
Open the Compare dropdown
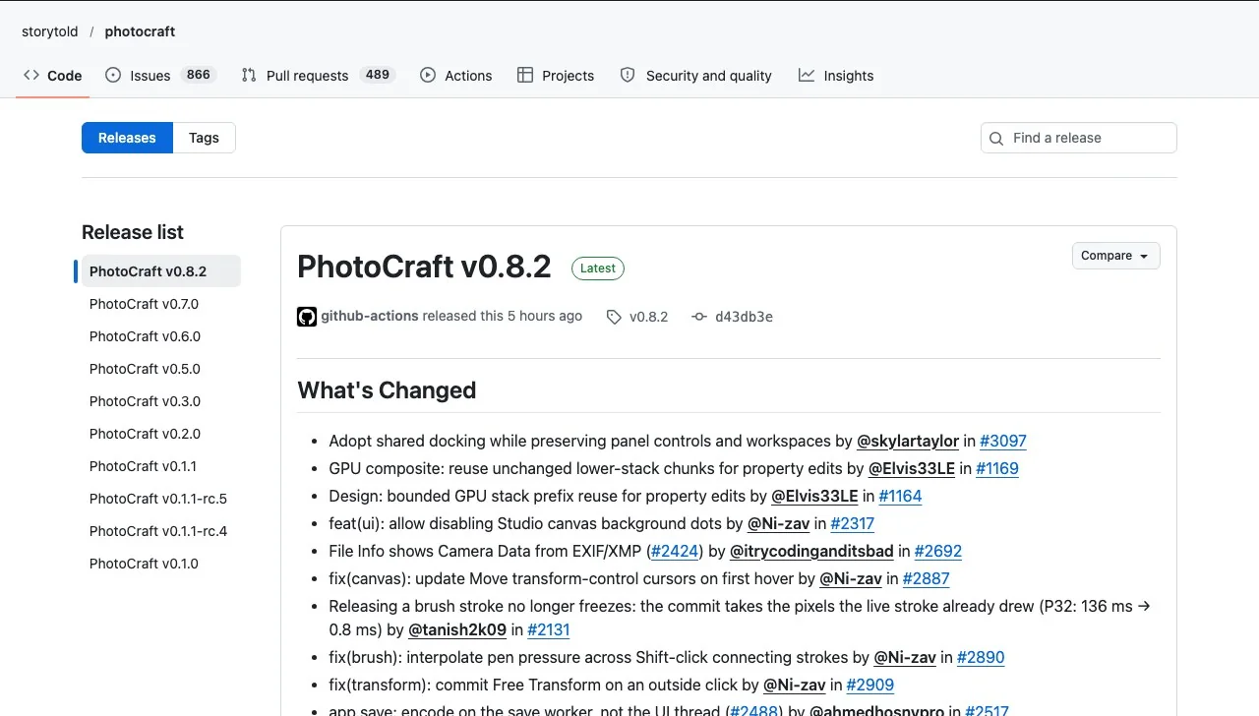(1115, 256)
